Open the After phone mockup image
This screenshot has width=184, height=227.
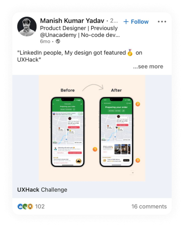tap(116, 132)
